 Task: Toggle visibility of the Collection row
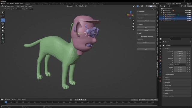point(188,11)
